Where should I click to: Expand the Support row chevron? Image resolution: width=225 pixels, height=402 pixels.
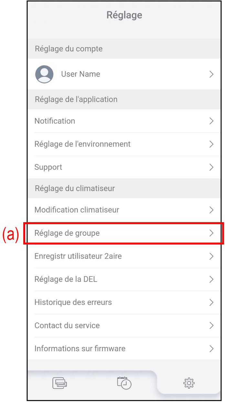[x=211, y=167]
